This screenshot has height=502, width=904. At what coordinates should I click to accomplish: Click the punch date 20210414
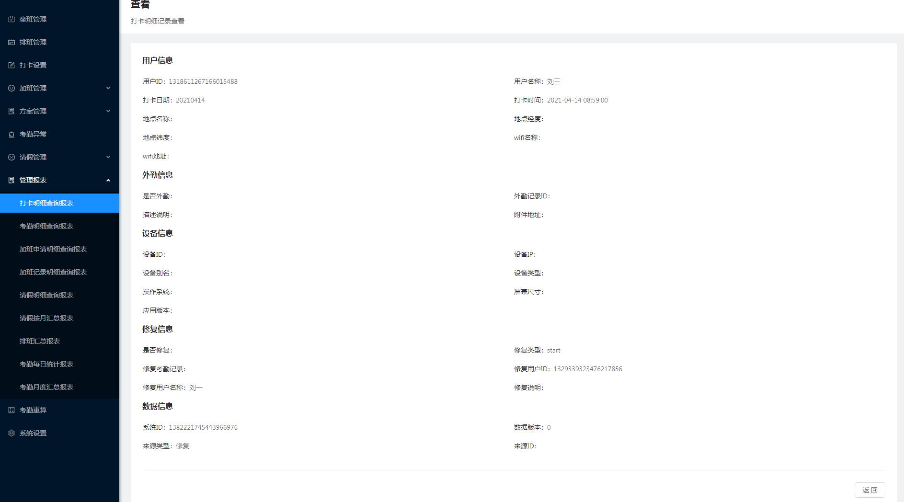click(190, 100)
